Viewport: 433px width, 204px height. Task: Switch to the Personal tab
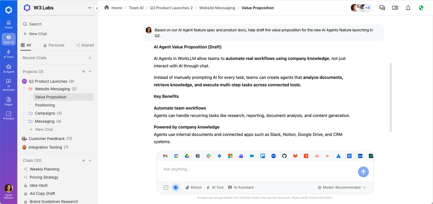coord(54,45)
